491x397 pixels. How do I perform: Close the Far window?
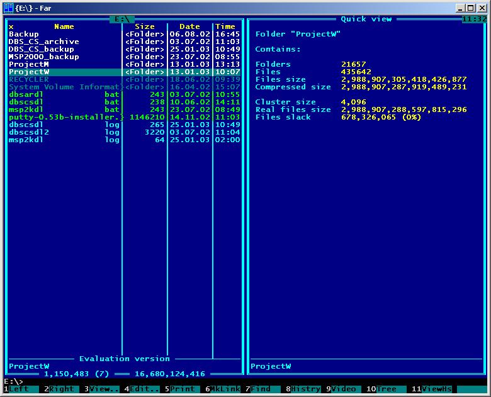(482, 8)
